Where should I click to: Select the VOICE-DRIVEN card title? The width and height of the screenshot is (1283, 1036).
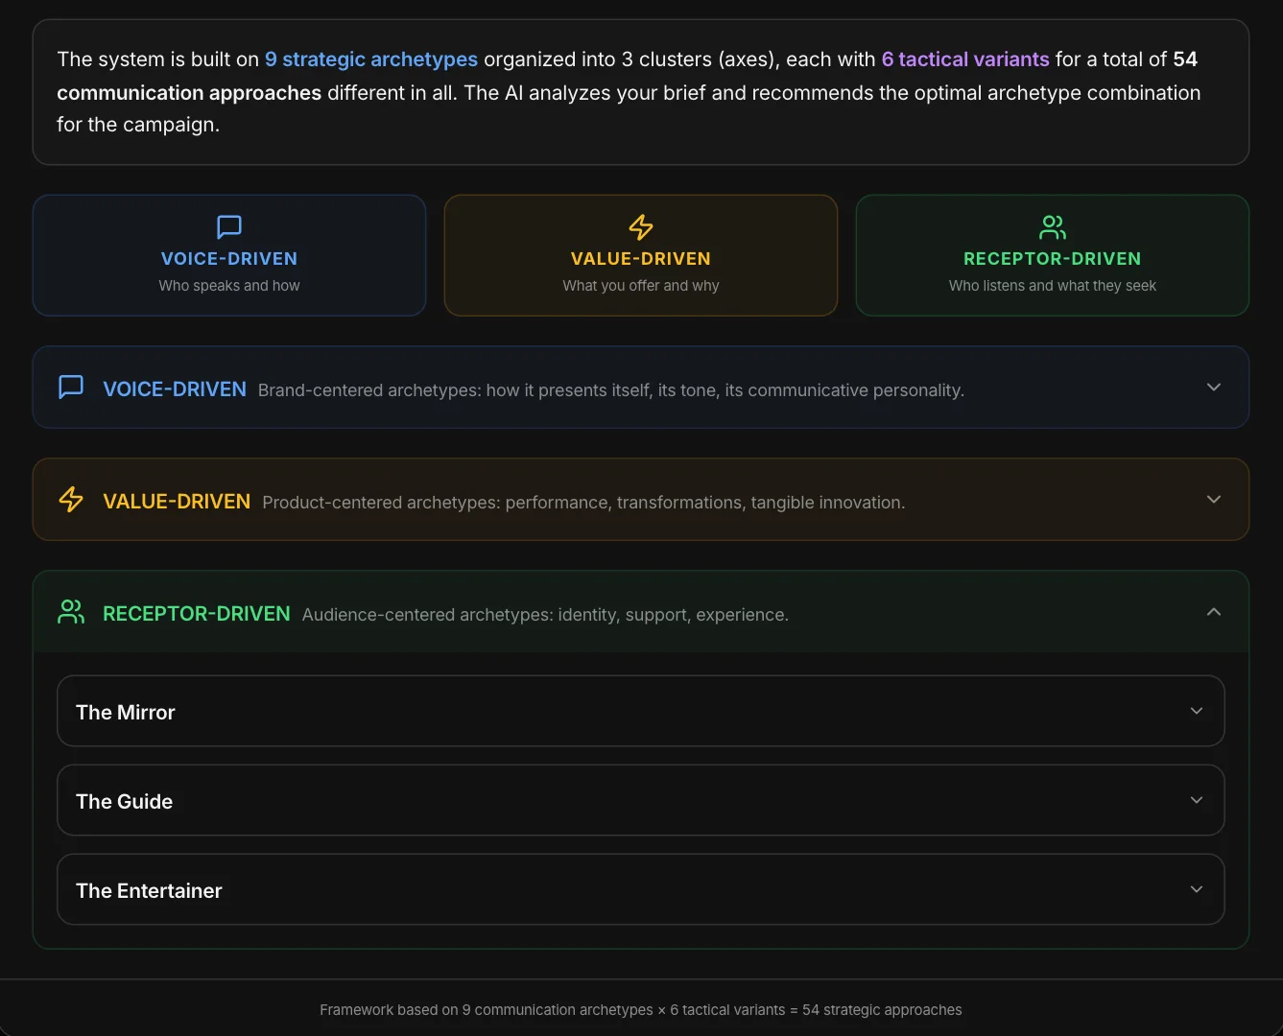point(229,259)
